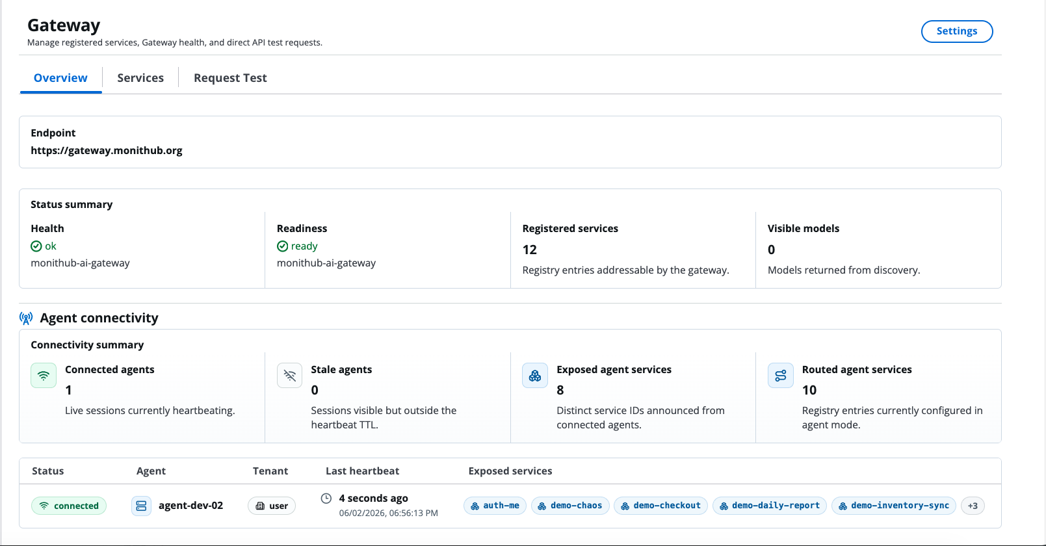Select the demo-checkout service chip
The width and height of the screenshot is (1046, 546).
tap(660, 506)
